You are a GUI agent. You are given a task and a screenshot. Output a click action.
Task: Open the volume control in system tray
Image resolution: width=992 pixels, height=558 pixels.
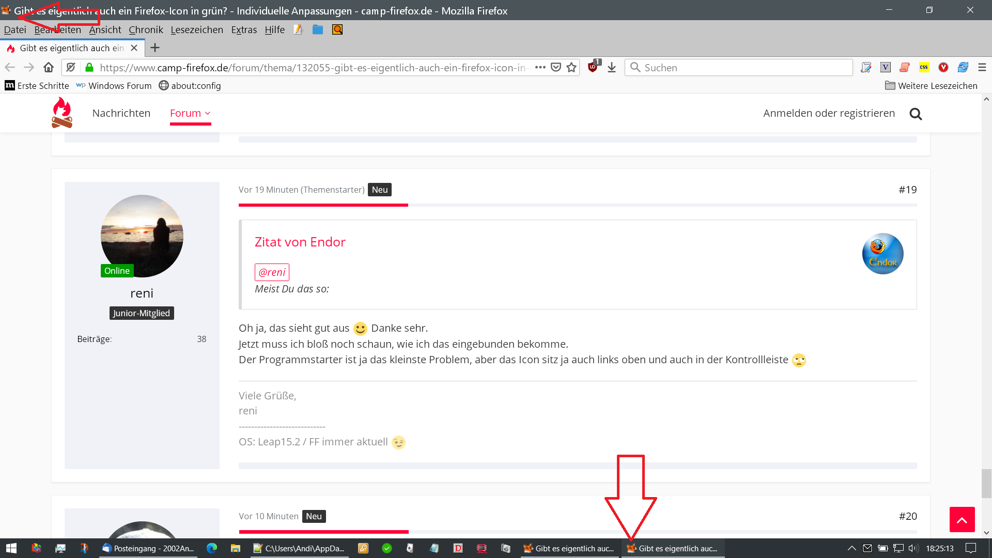(x=913, y=548)
